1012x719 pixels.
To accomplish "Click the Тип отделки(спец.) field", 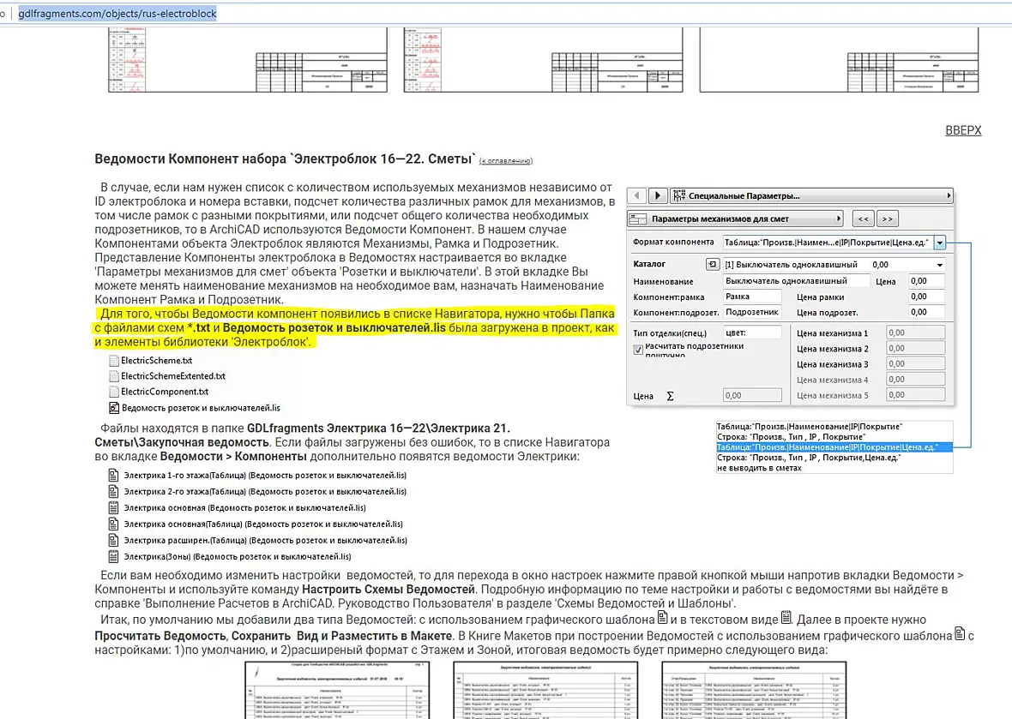I will pos(752,333).
